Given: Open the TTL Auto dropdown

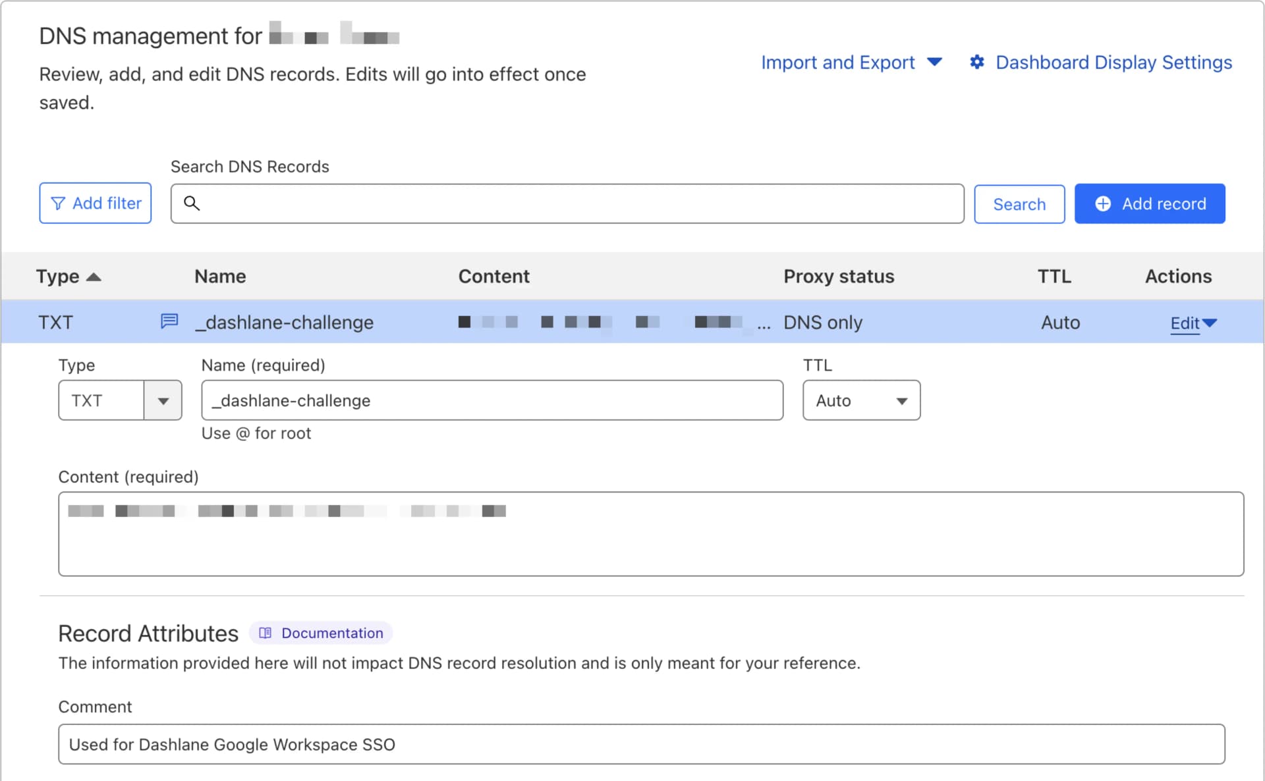Looking at the screenshot, I should (861, 400).
